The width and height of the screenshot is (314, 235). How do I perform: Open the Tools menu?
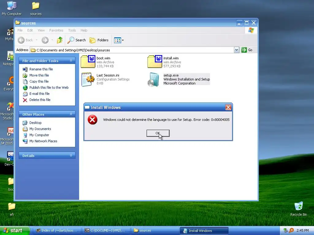point(72,30)
